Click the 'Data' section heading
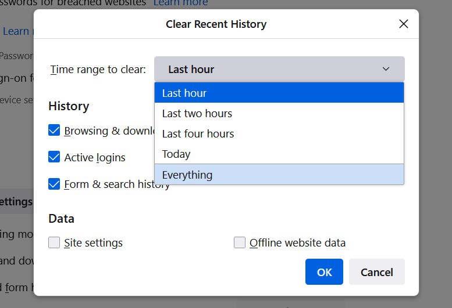The width and height of the screenshot is (452, 308). pyautogui.click(x=61, y=219)
